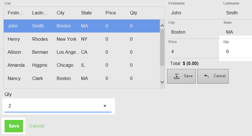Image resolution: width=252 pixels, height=136 pixels.
Task: Click the list scroll down arrow
Action: pyautogui.click(x=162, y=82)
